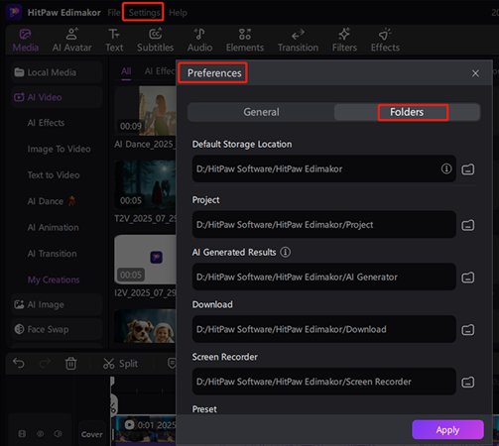499x446 pixels.
Task: Click the Project path field
Action: coord(324,225)
